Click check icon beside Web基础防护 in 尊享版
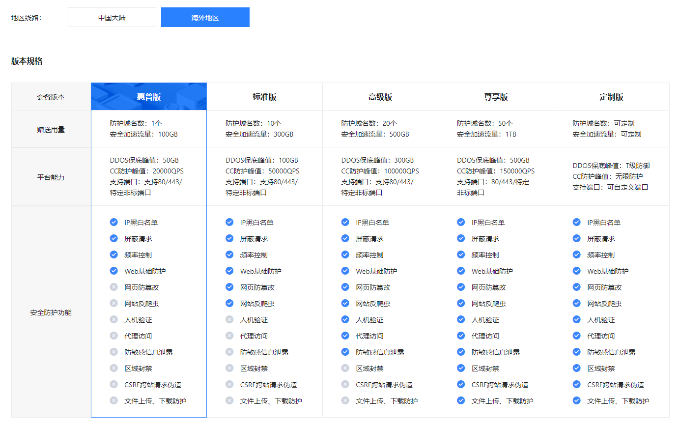The width and height of the screenshot is (680, 424). coord(461,271)
